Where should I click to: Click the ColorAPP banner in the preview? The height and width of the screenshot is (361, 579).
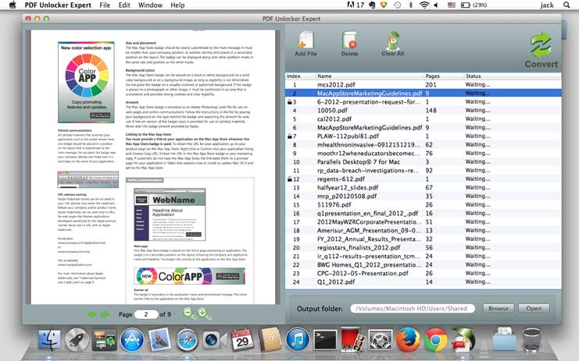[189, 276]
